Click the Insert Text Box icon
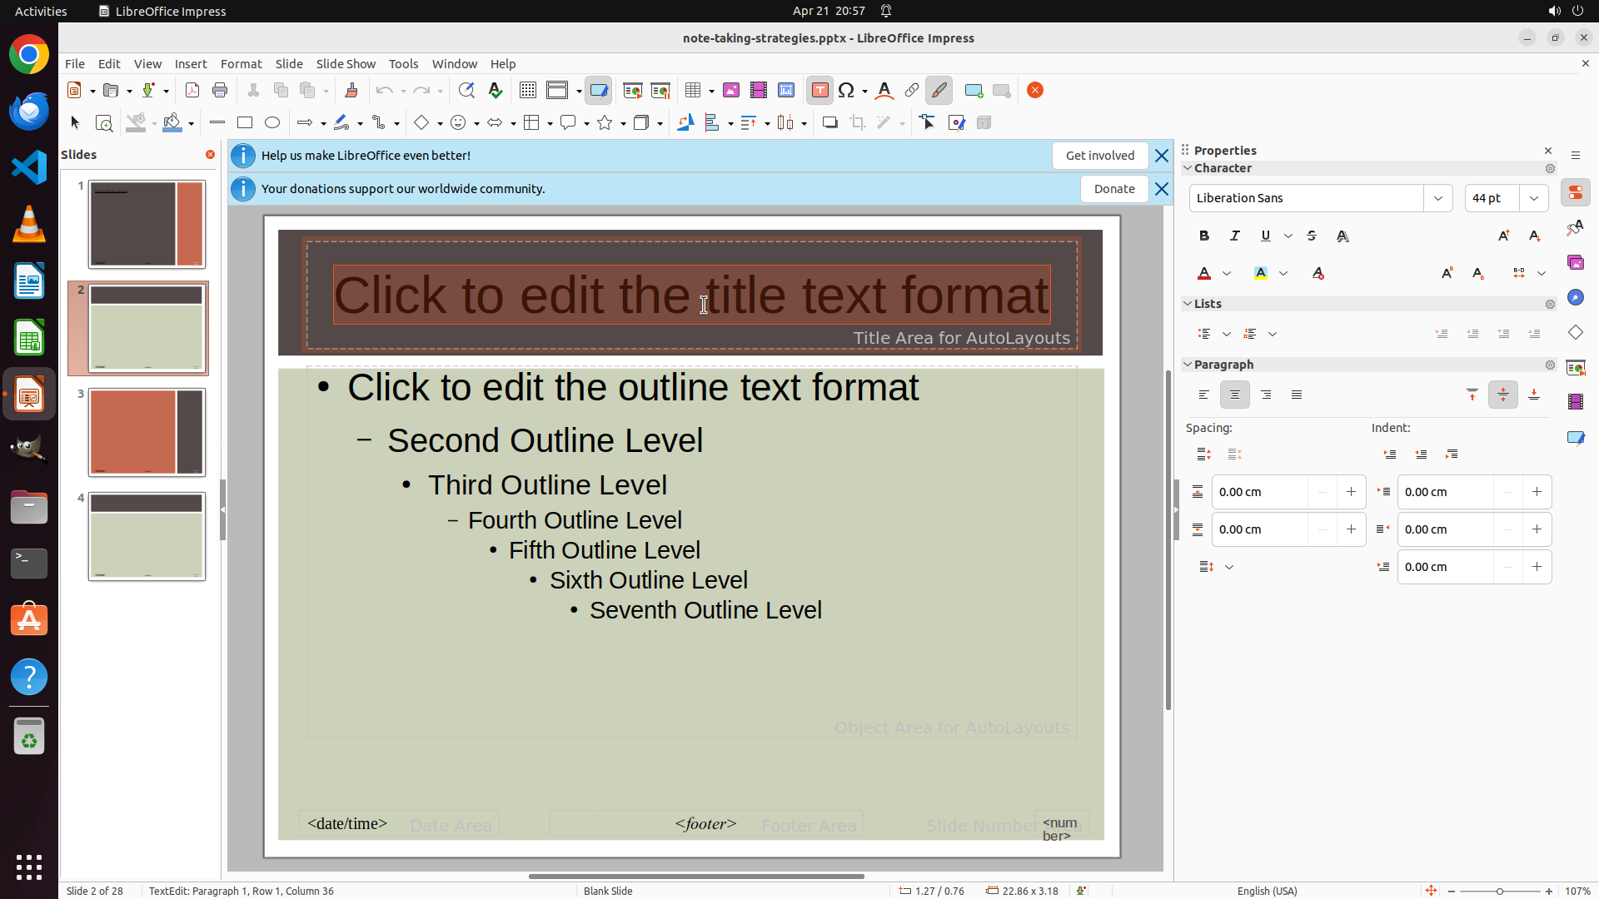This screenshot has height=899, width=1599. pos(819,91)
